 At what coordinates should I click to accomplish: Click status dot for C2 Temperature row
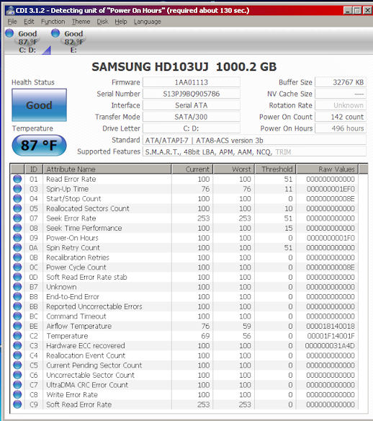[x=17, y=336]
